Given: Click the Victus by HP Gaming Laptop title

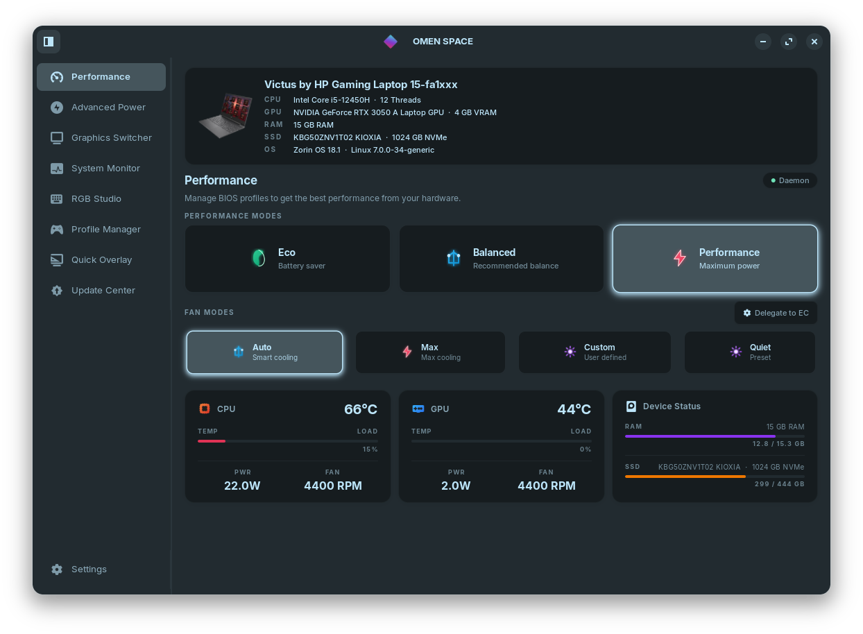Looking at the screenshot, I should tap(361, 85).
